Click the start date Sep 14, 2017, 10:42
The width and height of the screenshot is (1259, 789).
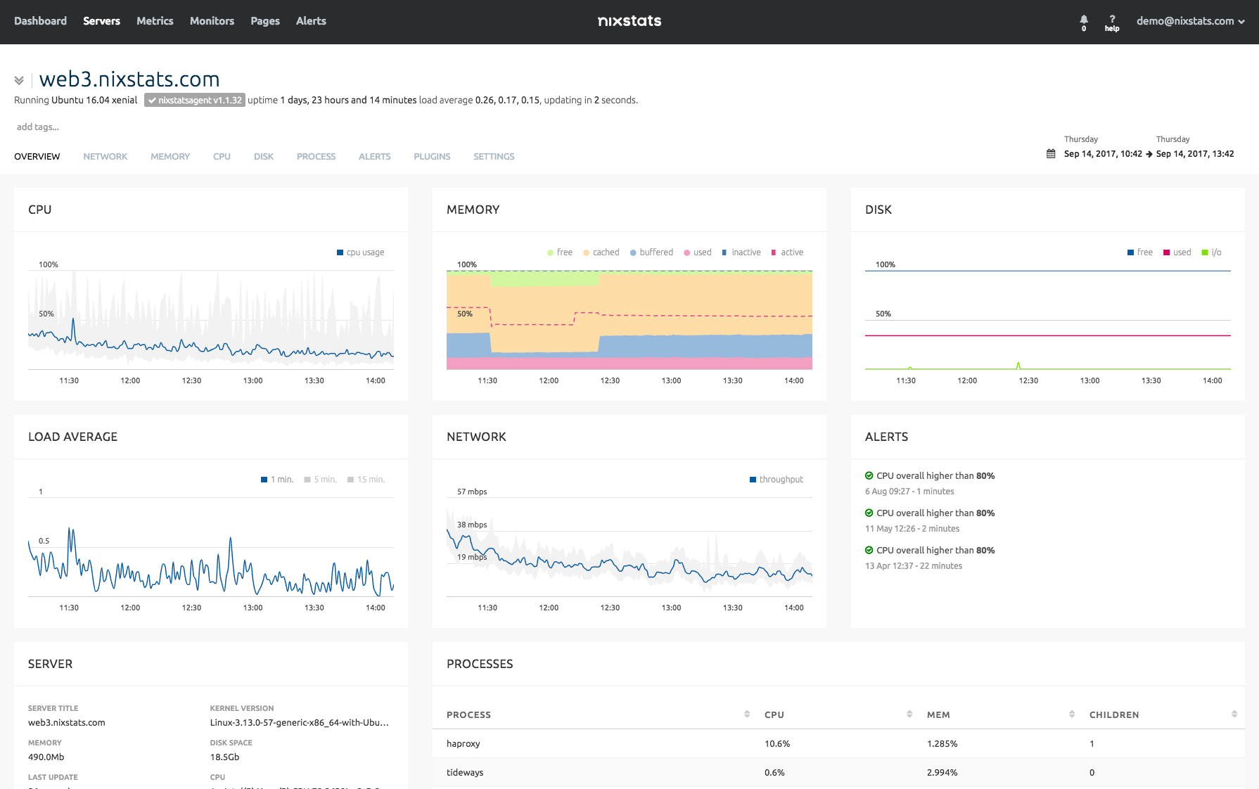[x=1103, y=154]
